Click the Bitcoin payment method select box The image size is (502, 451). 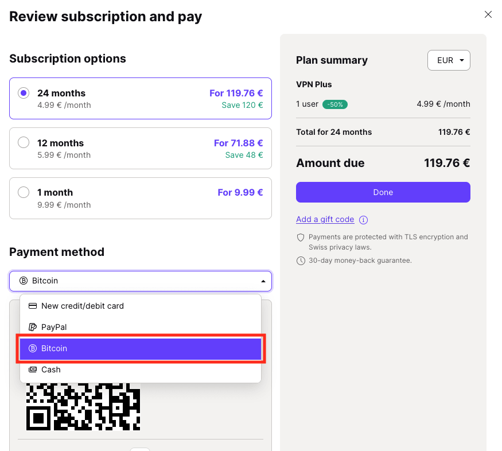coord(141,281)
